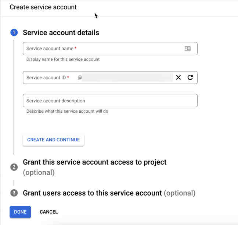
Task: Click the step 2 number circle
Action: 14,167
